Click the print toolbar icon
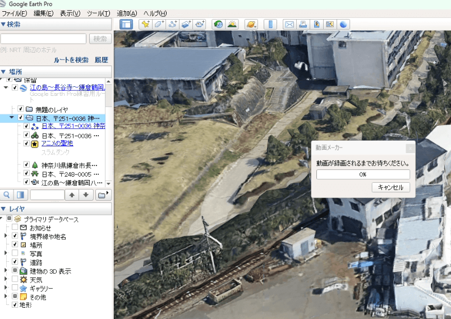Image resolution: width=451 pixels, height=319 pixels. click(x=303, y=24)
